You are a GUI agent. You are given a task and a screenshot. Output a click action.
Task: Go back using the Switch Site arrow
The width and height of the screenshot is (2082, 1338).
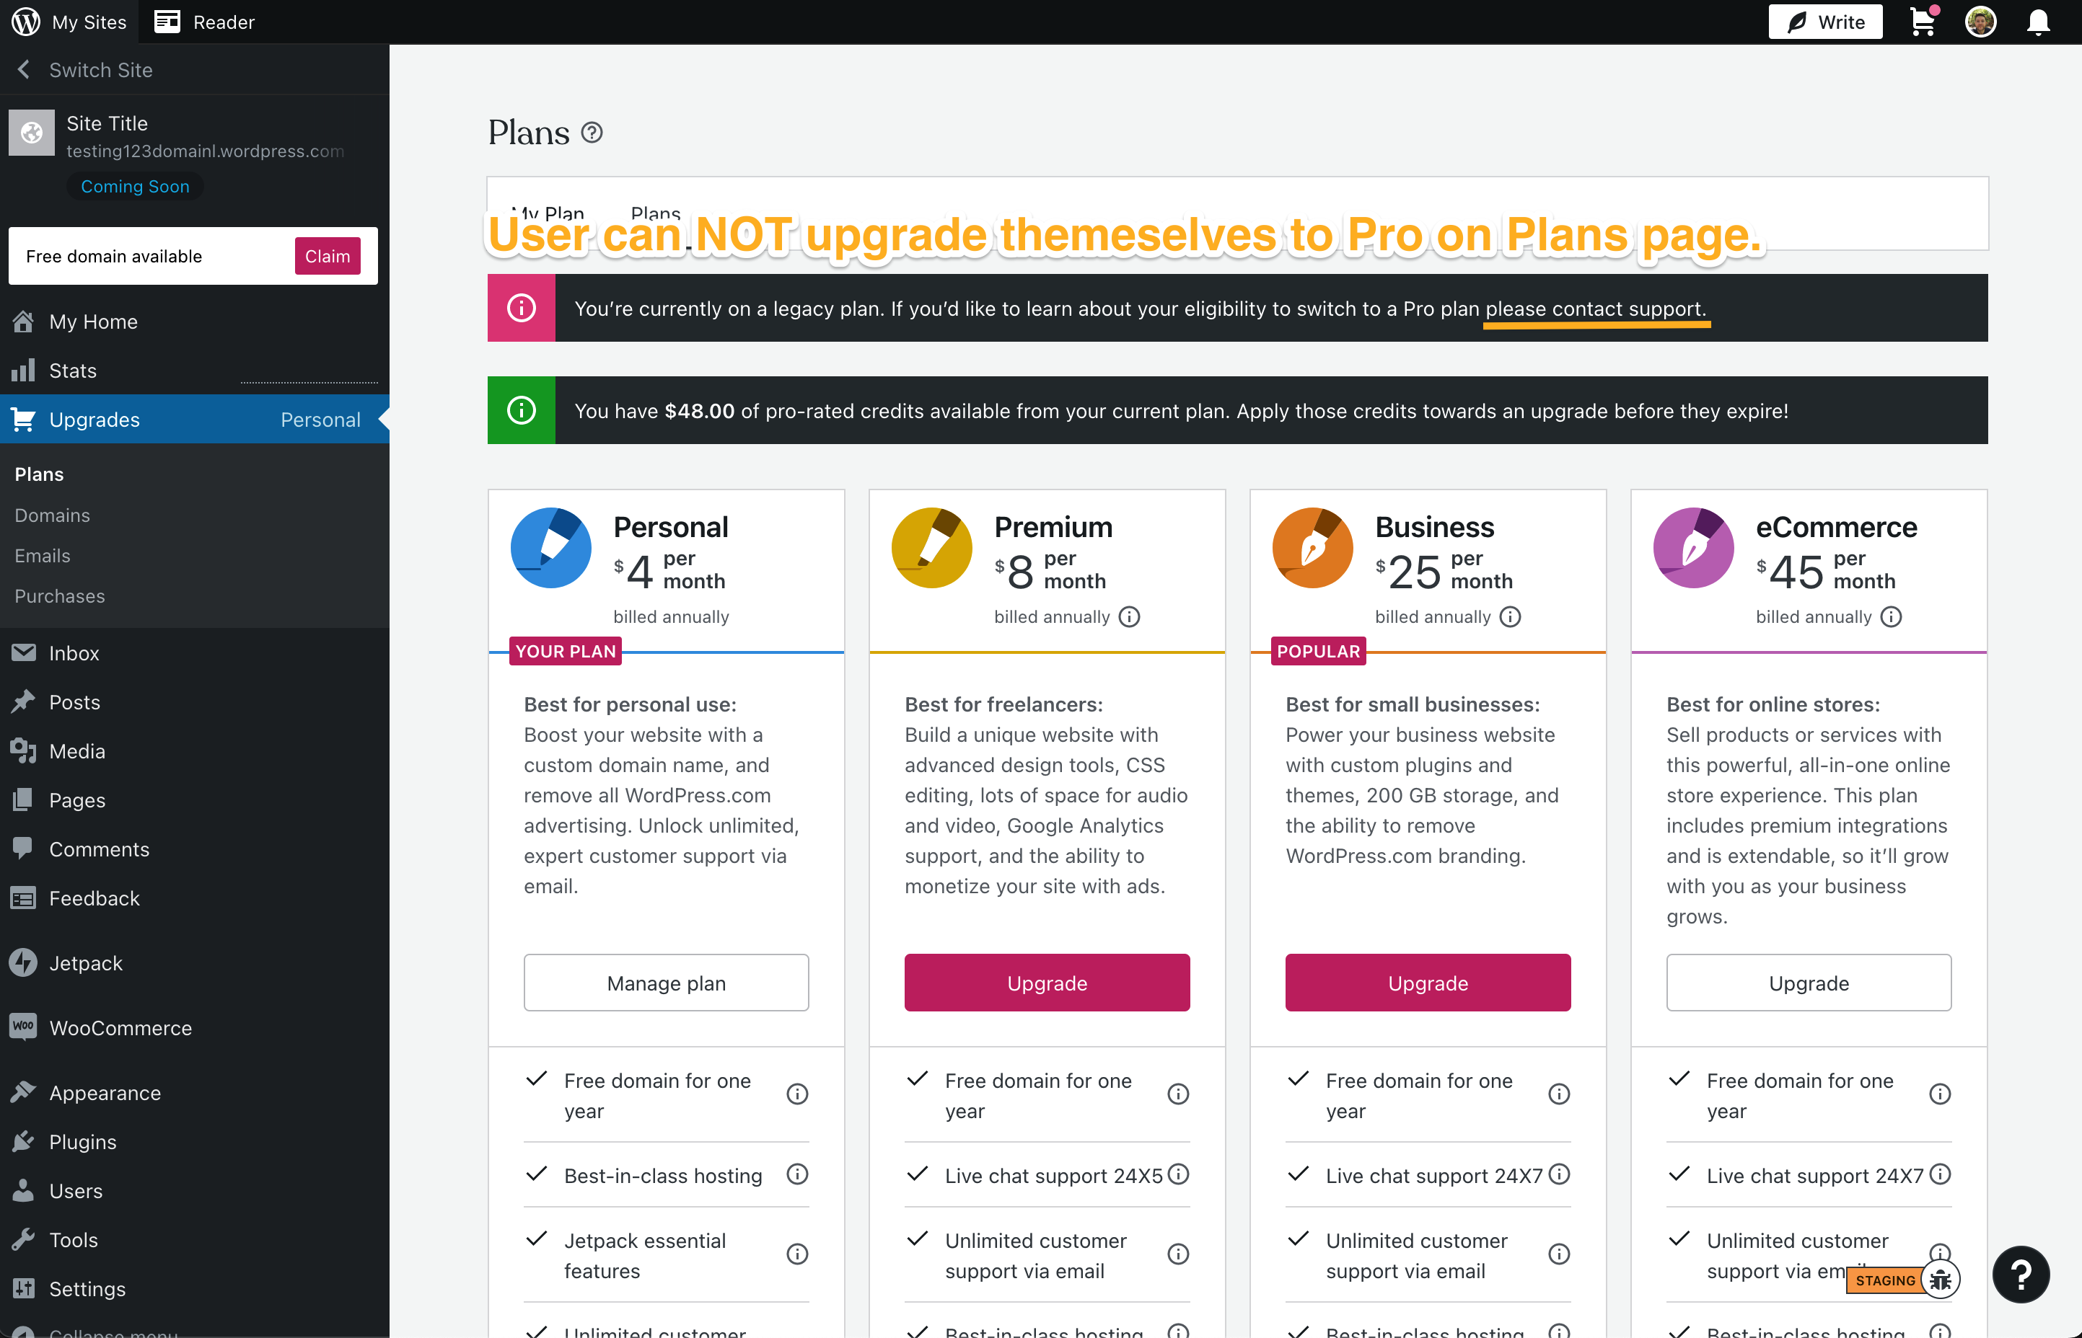point(24,69)
